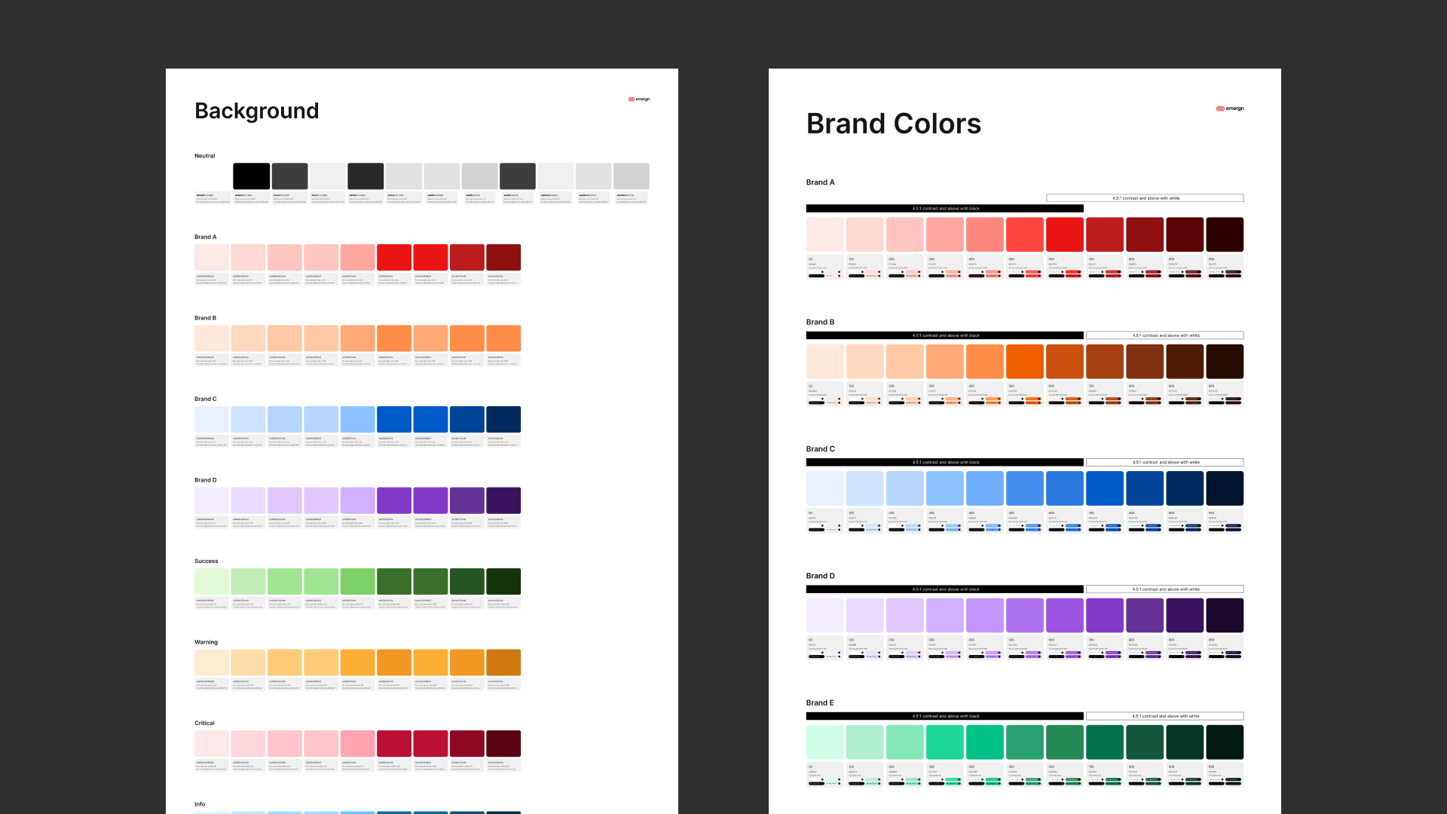Pick the Brand A 600 bright red swatch
The height and width of the screenshot is (814, 1447).
[x=1065, y=234]
